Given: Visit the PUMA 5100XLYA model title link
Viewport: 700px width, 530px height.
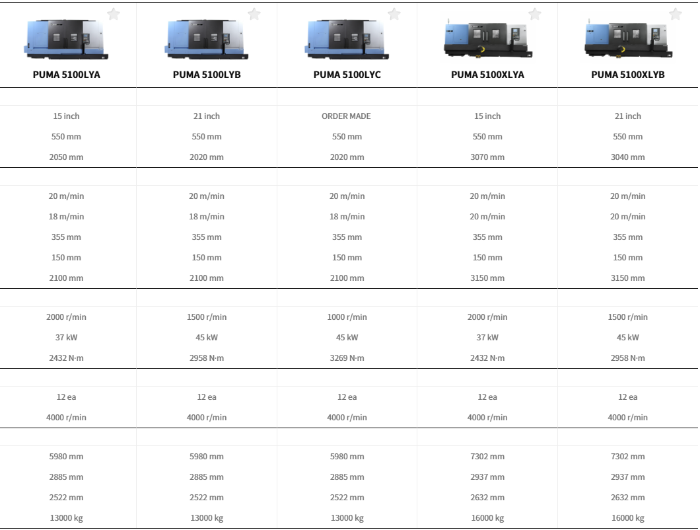Looking at the screenshot, I should point(487,75).
